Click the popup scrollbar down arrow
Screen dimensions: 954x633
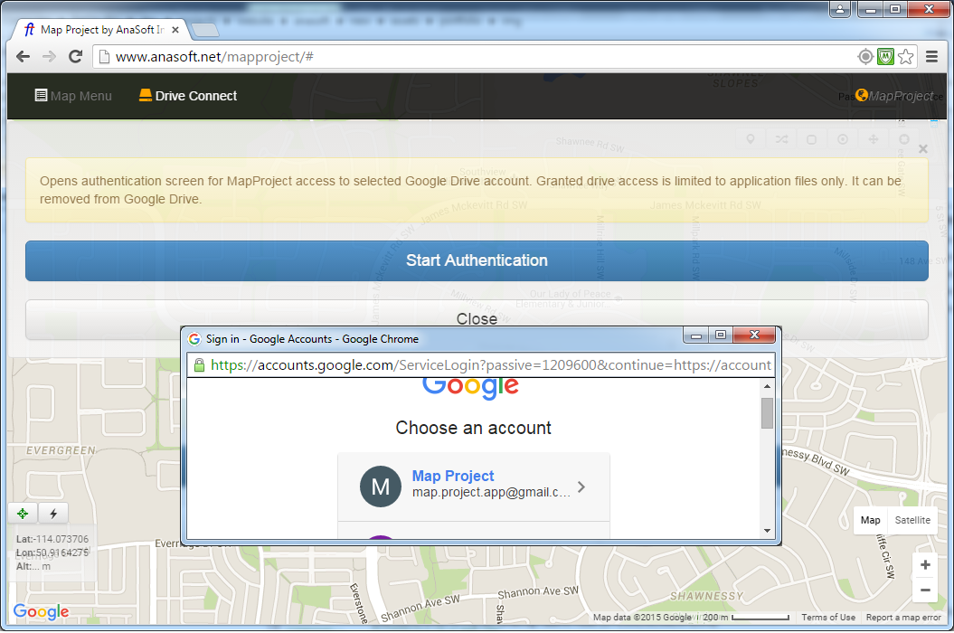[767, 531]
